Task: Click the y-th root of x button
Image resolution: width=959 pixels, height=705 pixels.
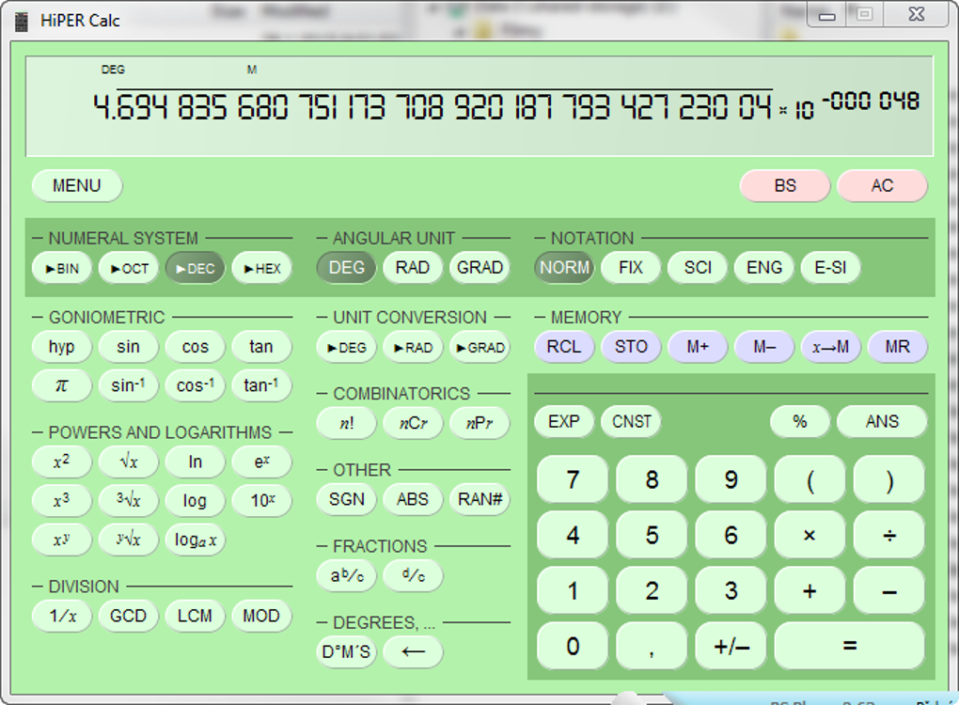Action: tap(129, 540)
